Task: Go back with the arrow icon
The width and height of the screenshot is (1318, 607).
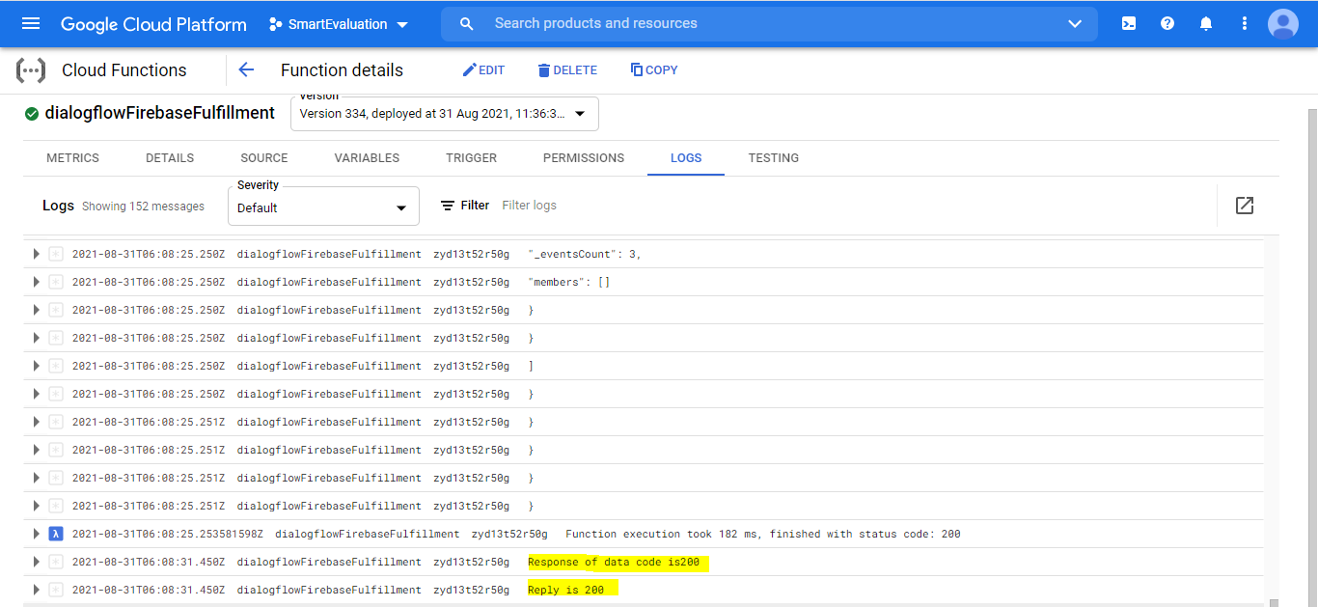Action: [246, 69]
